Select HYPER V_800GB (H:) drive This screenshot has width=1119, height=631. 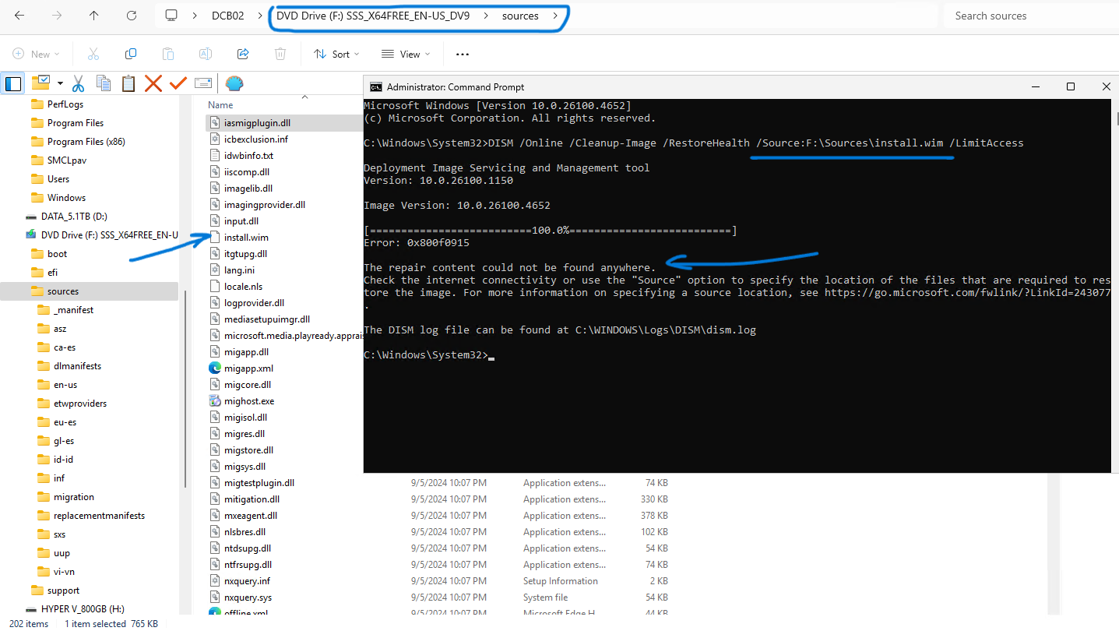83,609
